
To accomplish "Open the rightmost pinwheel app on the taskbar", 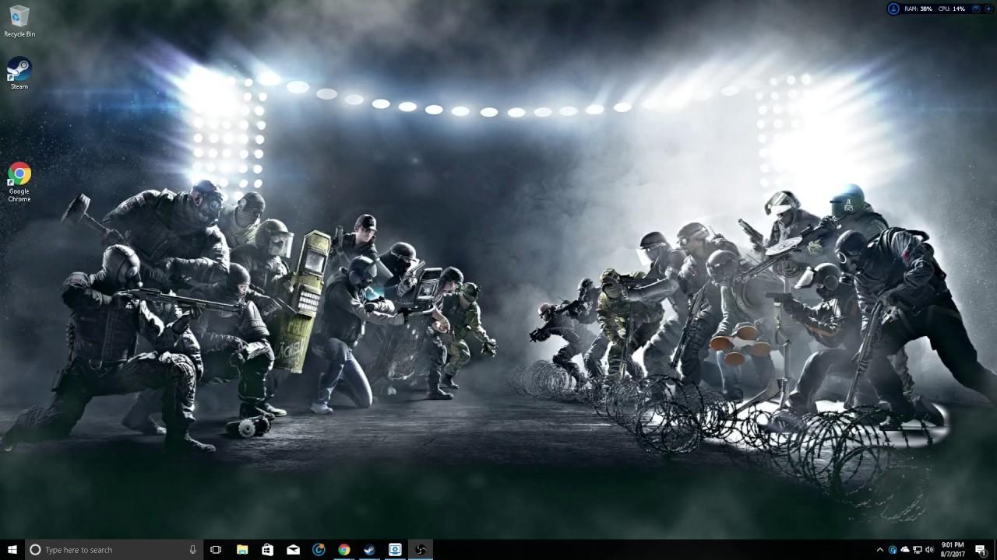I will pyautogui.click(x=421, y=550).
